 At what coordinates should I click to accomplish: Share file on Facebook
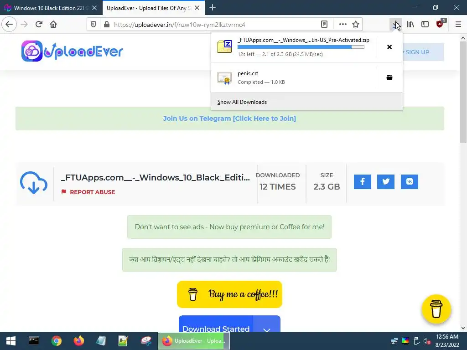(363, 182)
